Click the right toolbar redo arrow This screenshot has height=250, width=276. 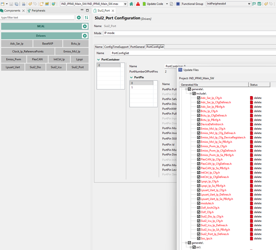click(271, 4)
